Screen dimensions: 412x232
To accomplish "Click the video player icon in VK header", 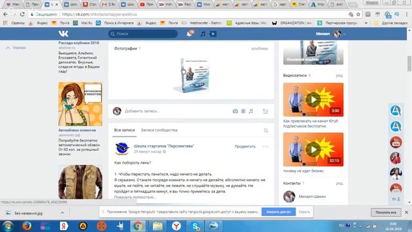I will point(213,34).
